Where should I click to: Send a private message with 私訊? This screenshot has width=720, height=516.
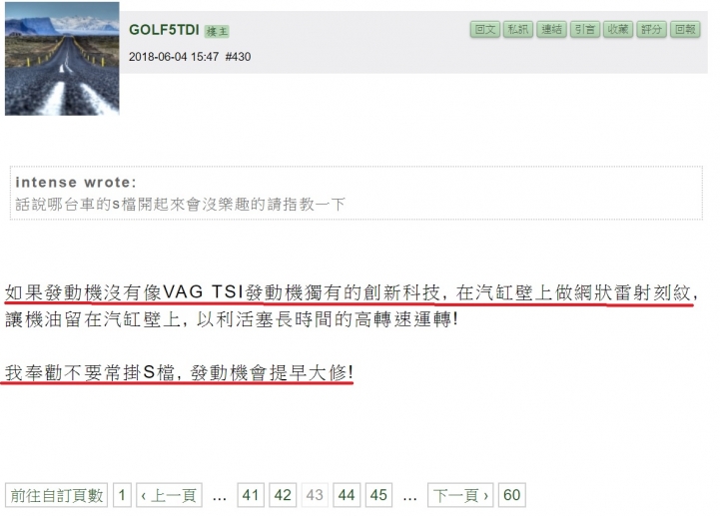coord(518,30)
